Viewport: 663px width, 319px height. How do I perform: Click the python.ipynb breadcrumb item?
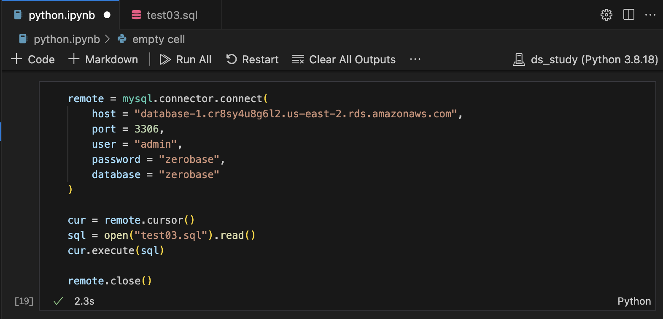tap(67, 39)
